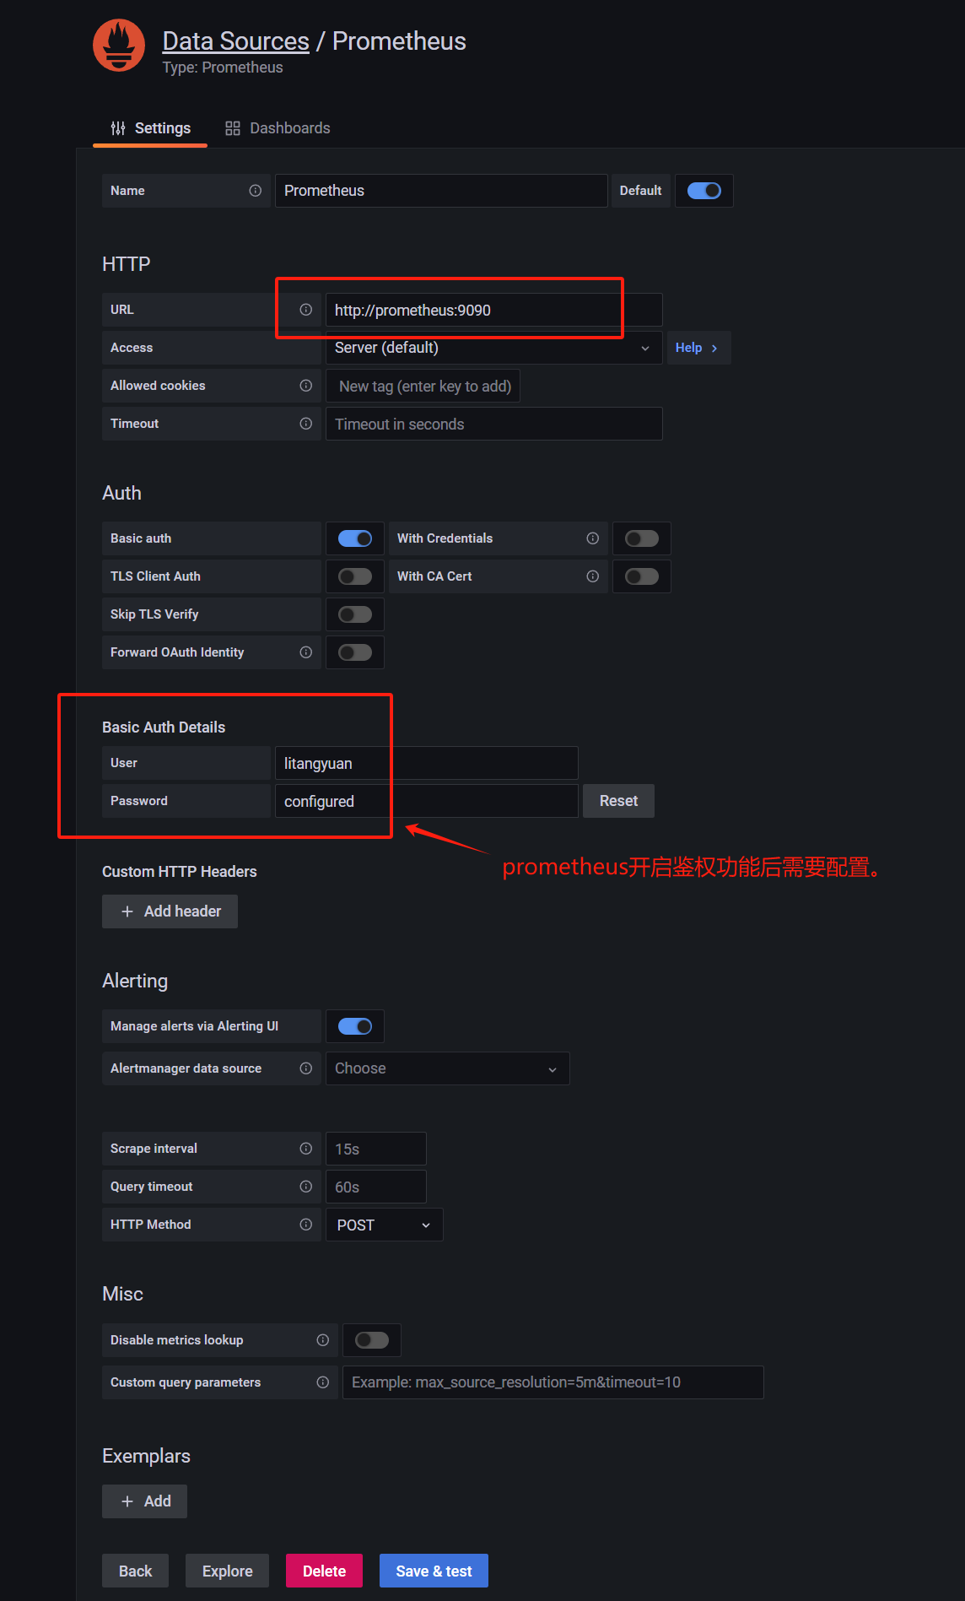Enable the Skip TLS Verify switch
This screenshot has height=1601, width=965.
tap(355, 614)
